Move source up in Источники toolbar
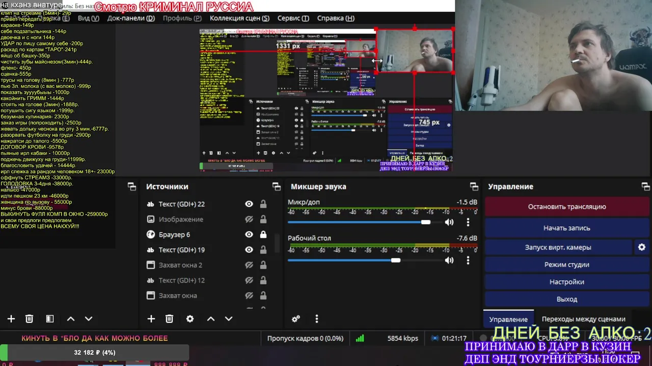Screen dimensions: 652x366 click(210, 319)
